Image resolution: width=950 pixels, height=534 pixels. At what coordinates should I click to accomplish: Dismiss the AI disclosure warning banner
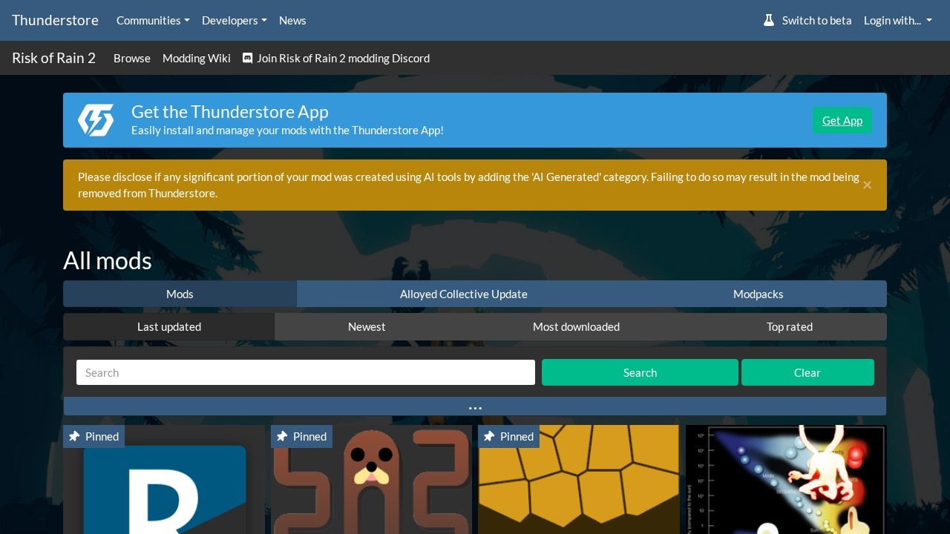(867, 185)
